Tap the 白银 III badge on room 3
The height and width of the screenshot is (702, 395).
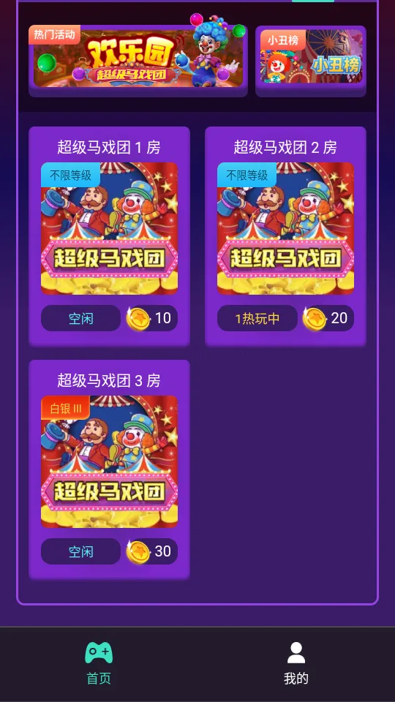pos(65,408)
